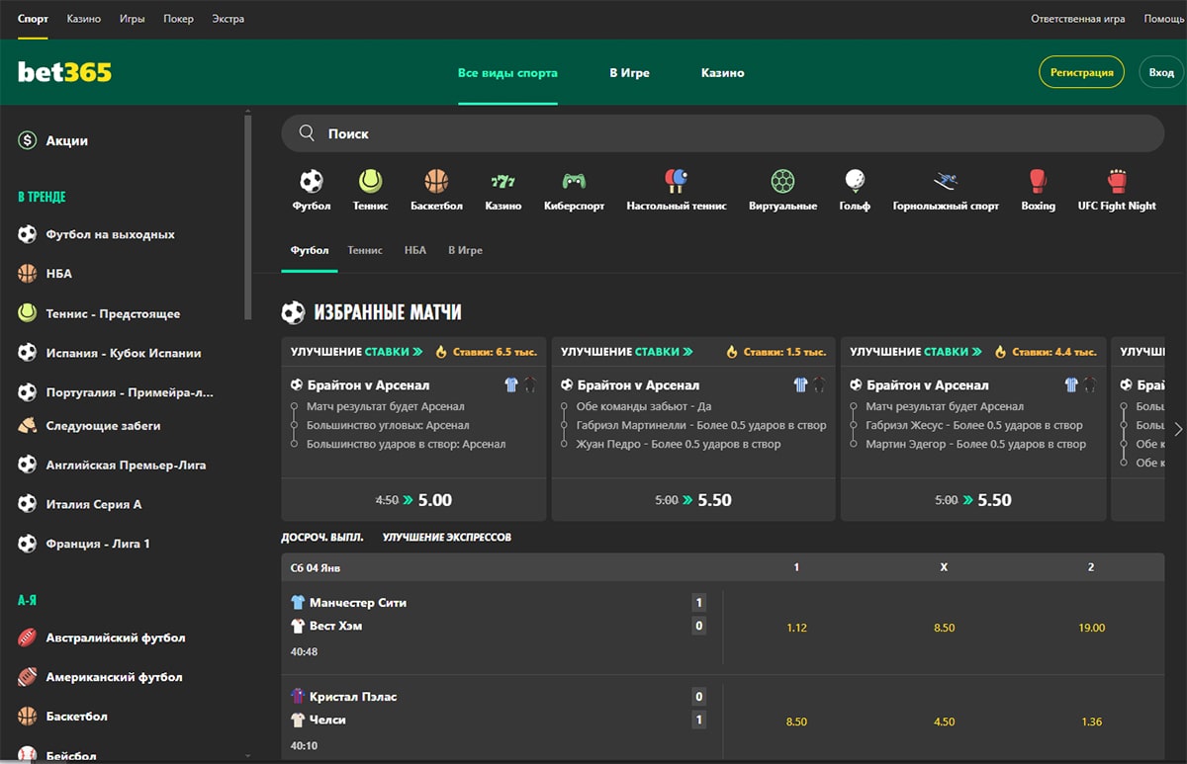Image resolution: width=1187 pixels, height=764 pixels.
Task: Open the Boxing glove icon
Action: pos(1038,181)
